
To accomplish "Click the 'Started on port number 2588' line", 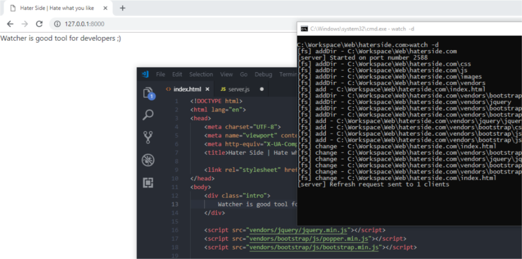I will coord(363,57).
